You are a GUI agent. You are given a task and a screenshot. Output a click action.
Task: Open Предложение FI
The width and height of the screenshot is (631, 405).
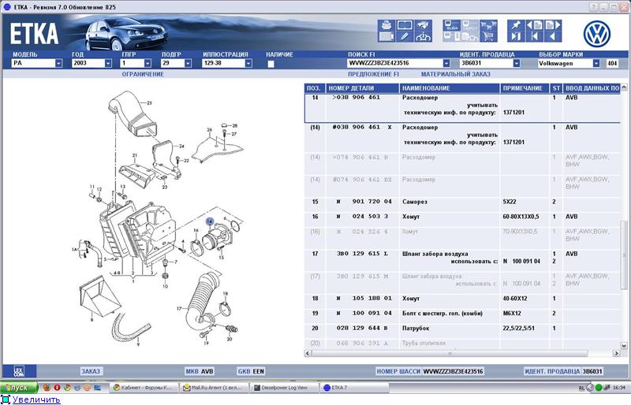pos(373,74)
